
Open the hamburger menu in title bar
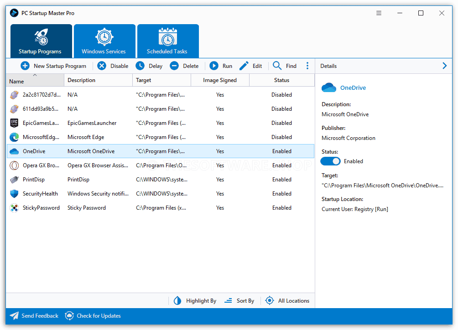(379, 13)
